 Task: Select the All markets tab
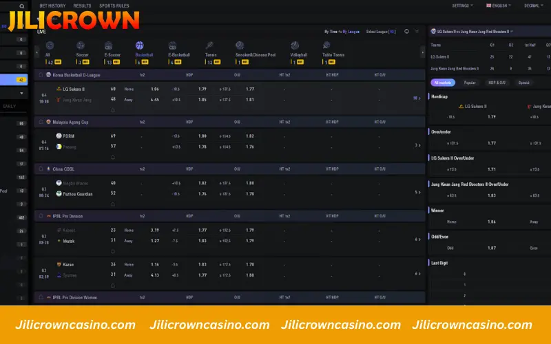(443, 83)
